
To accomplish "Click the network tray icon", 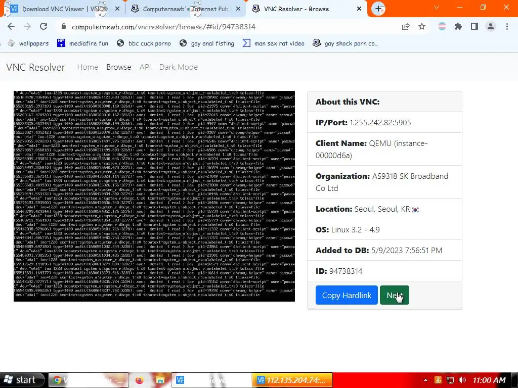I will point(450,380).
